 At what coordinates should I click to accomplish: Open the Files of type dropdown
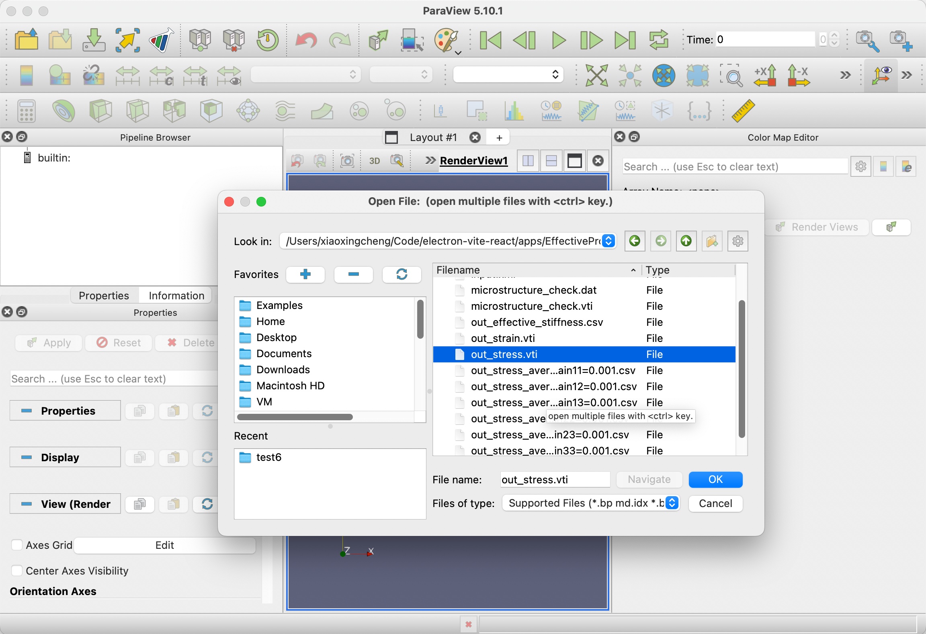[591, 503]
